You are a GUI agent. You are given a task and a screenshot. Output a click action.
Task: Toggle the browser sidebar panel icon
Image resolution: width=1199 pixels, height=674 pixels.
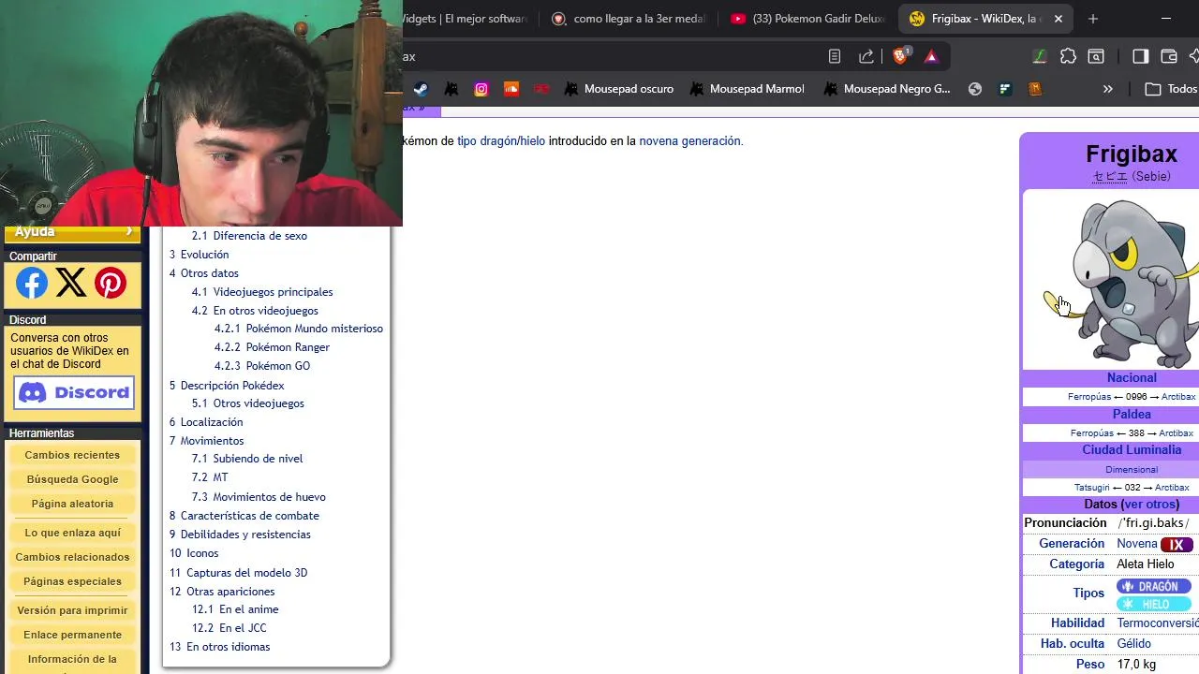pyautogui.click(x=1140, y=56)
